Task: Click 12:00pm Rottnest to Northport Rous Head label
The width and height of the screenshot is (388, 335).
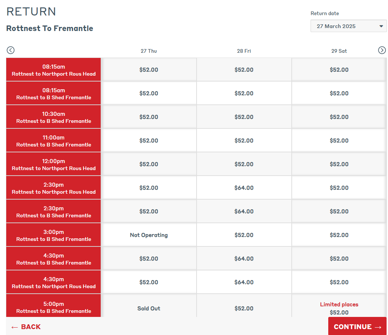Action: 53,164
